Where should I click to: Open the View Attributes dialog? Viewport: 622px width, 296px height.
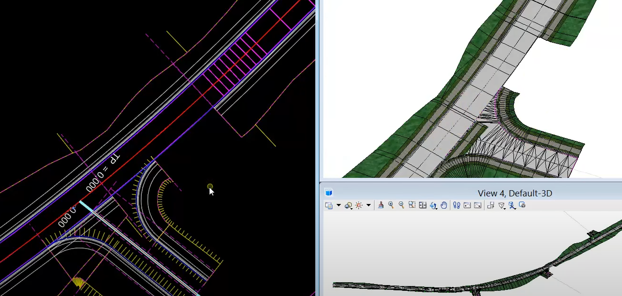(x=329, y=205)
